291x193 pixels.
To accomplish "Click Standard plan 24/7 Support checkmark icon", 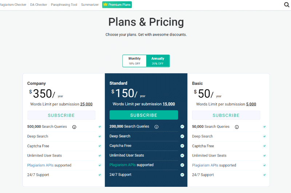I will pyautogui.click(x=182, y=174).
